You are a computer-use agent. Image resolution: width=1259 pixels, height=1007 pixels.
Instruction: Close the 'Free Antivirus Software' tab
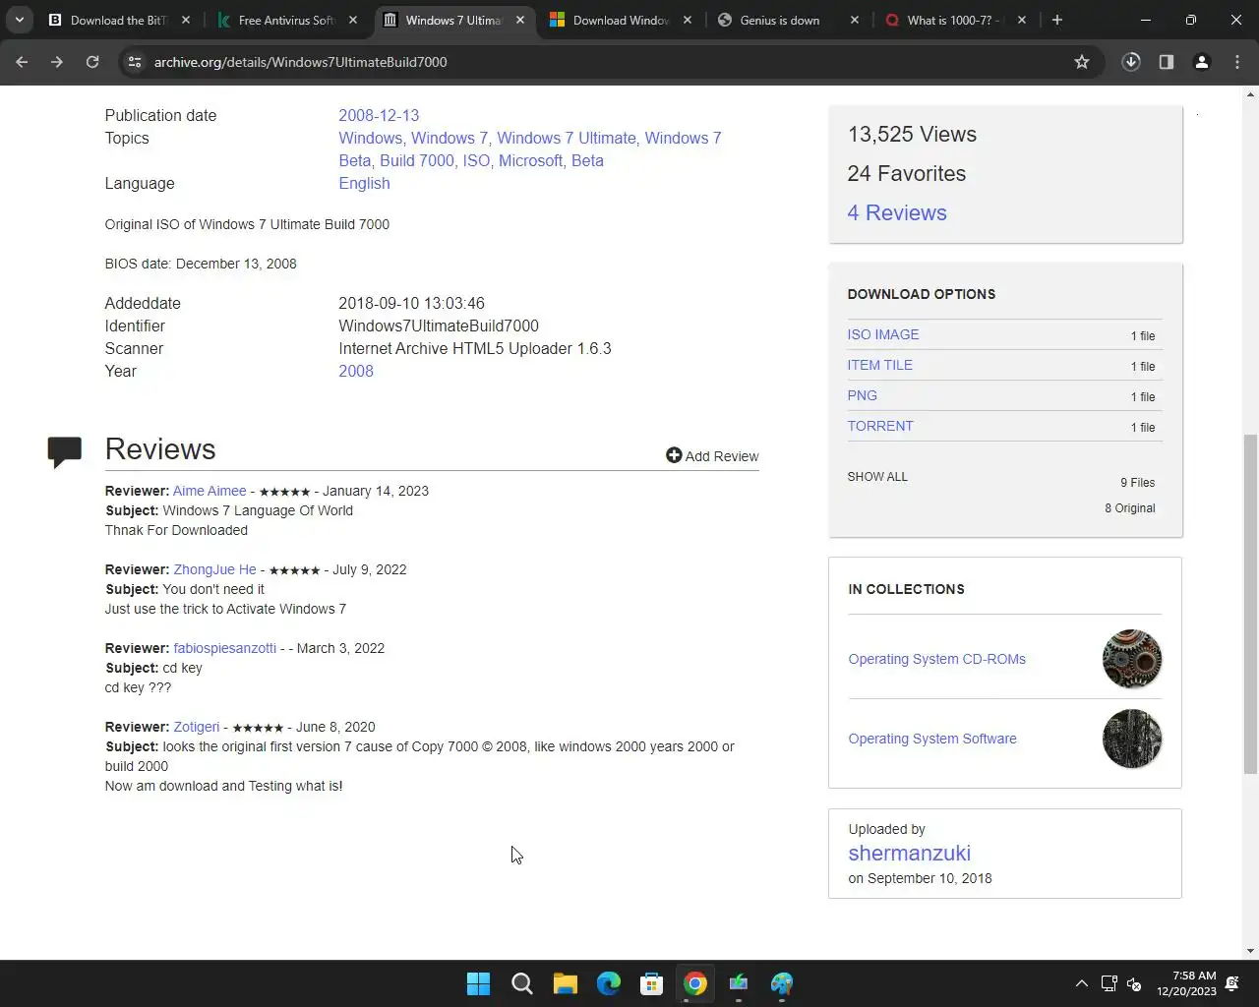click(x=353, y=20)
